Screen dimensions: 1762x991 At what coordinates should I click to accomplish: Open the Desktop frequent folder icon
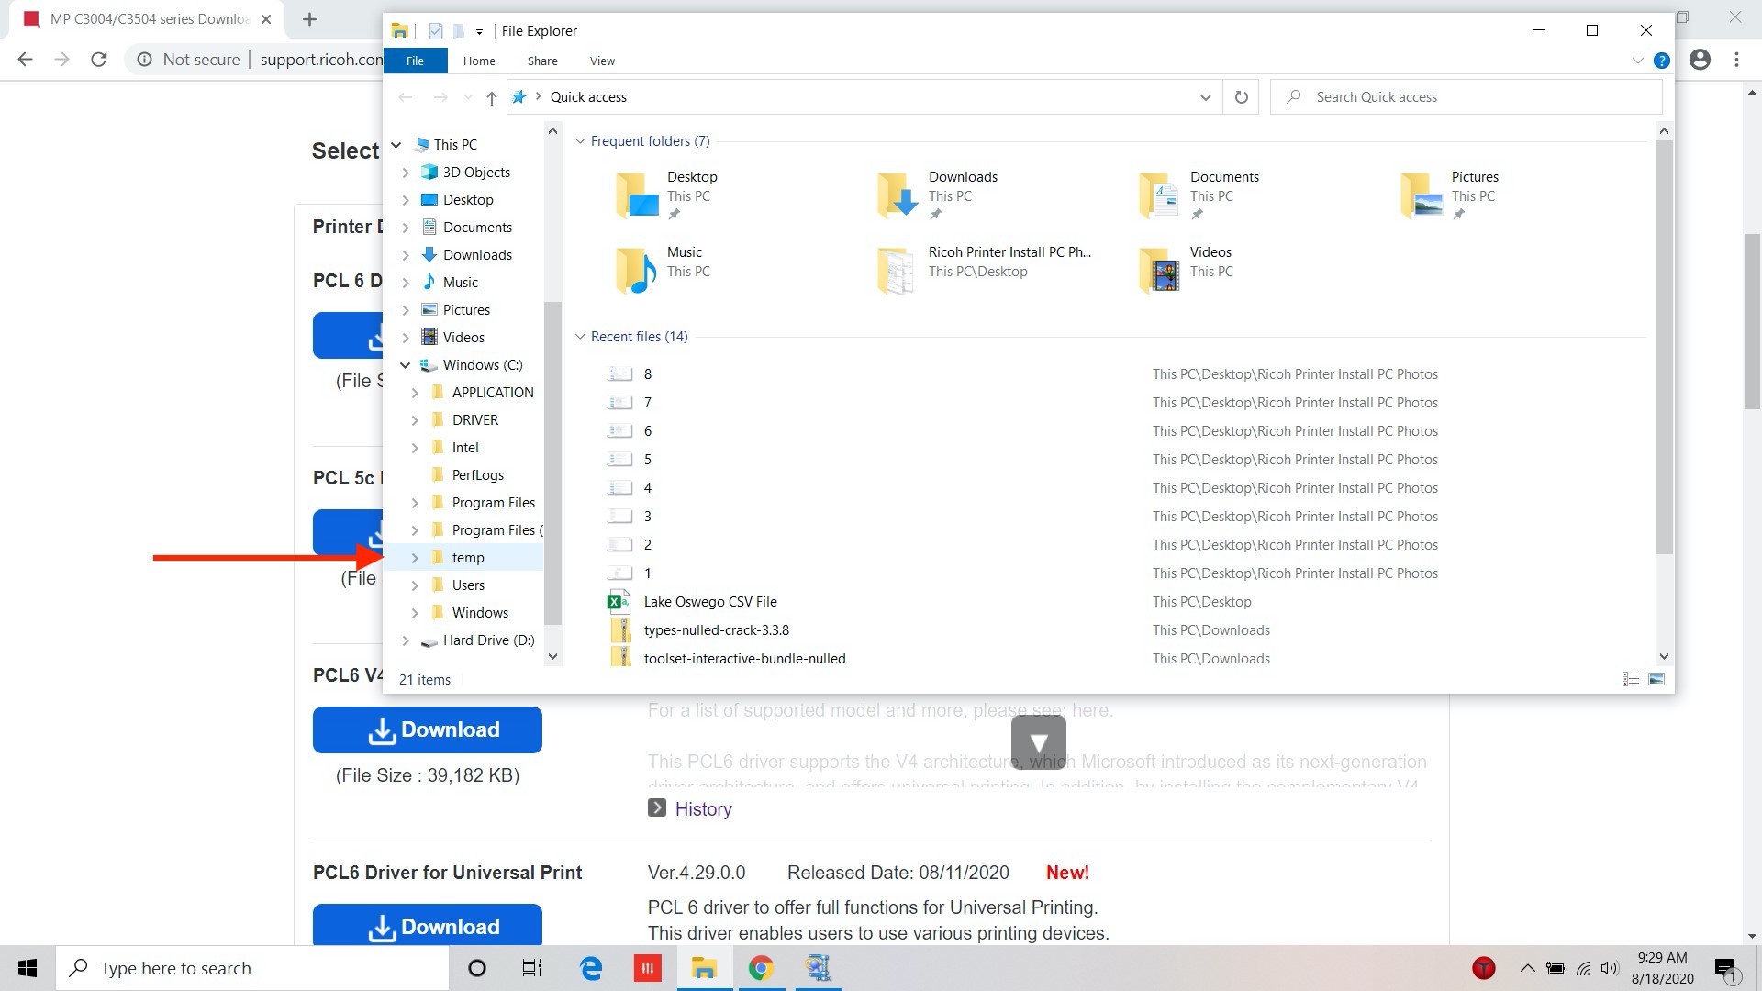point(636,195)
